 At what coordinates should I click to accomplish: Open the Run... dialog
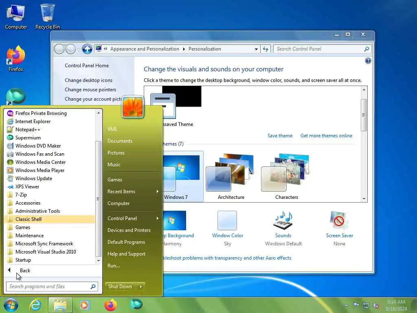[114, 266]
